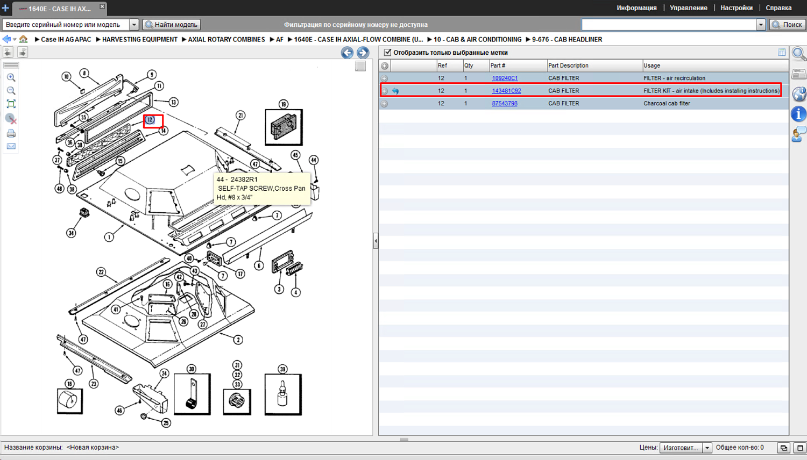
Task: Show next illustration with round right arrow
Action: [363, 52]
